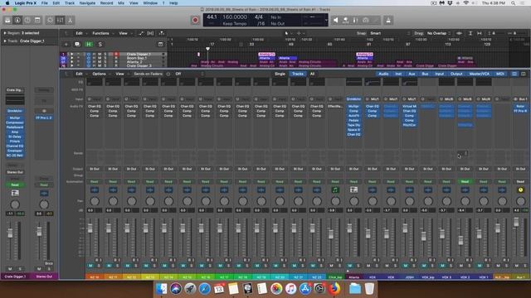Image resolution: width=531 pixels, height=298 pixels.
Task: Click the rightmost control bar button
Action: pyautogui.click(x=388, y=20)
